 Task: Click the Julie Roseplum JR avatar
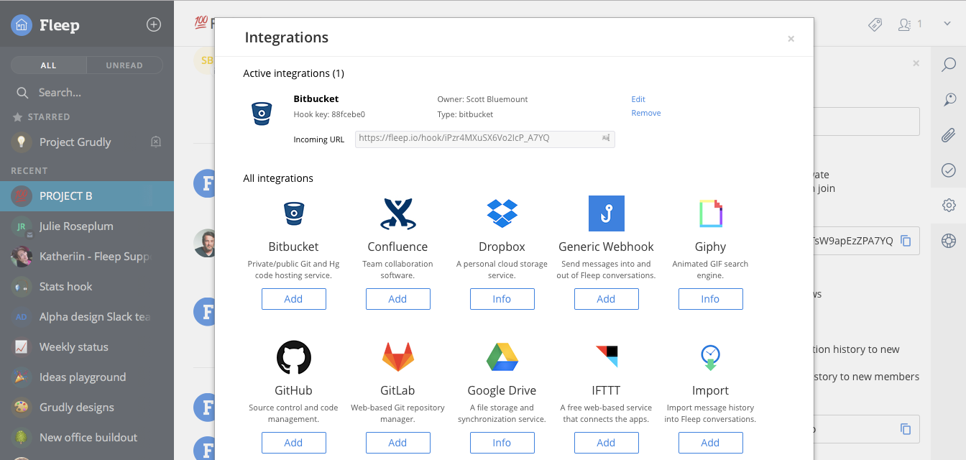pyautogui.click(x=22, y=226)
